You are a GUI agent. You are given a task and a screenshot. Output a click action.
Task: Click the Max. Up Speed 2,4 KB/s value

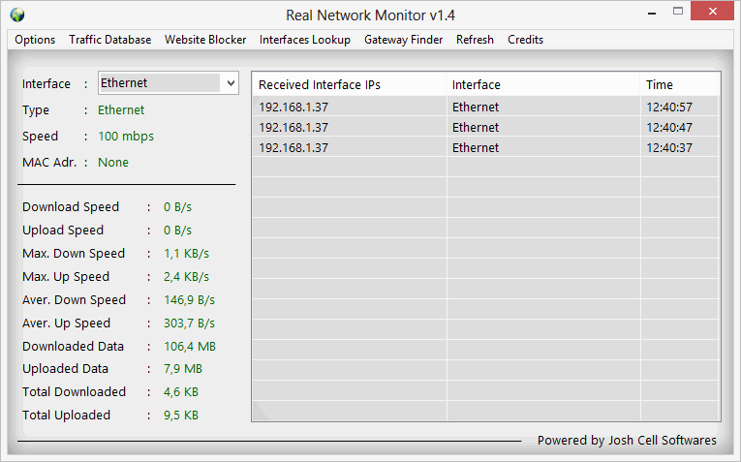[186, 277]
